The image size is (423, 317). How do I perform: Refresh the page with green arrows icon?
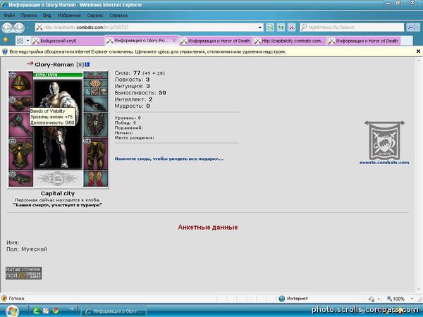click(x=281, y=27)
